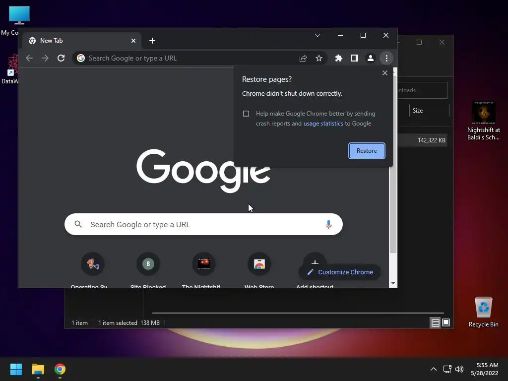Select the 142,322 KB file row
508x381 pixels.
coord(423,140)
